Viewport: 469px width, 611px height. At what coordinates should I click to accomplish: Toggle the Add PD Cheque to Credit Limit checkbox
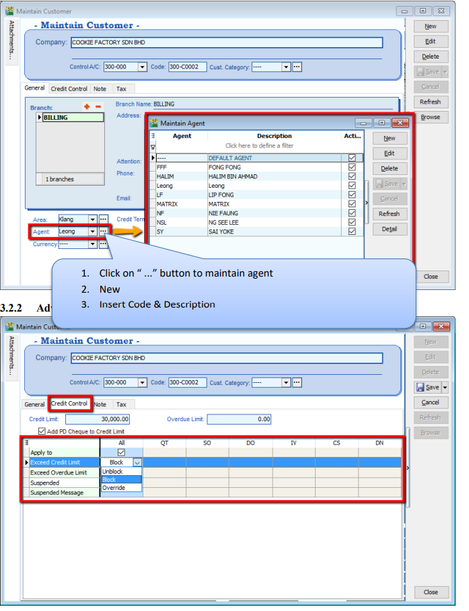42,431
